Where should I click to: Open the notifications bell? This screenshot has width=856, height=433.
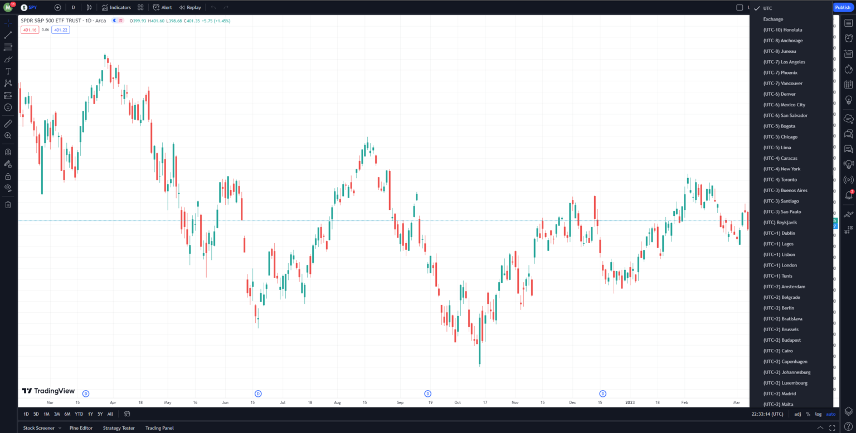[848, 194]
